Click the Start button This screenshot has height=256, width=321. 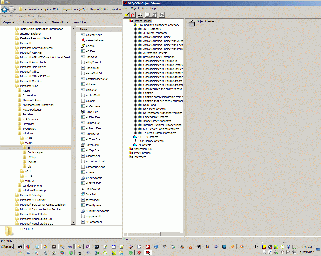point(7,247)
